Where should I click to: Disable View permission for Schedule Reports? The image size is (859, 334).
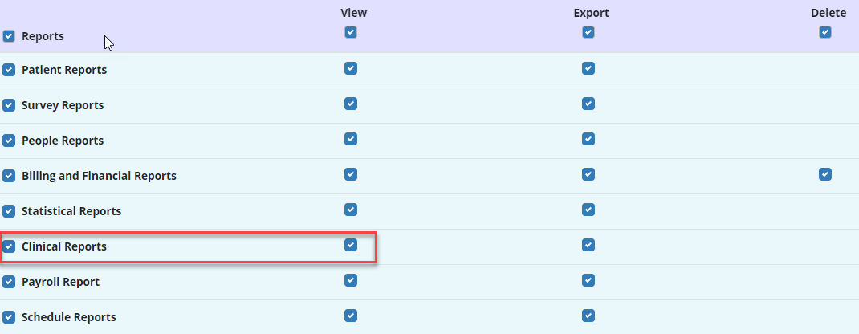[351, 316]
